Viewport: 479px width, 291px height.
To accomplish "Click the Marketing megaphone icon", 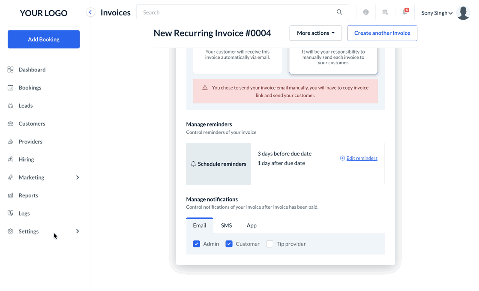I will [x=10, y=177].
